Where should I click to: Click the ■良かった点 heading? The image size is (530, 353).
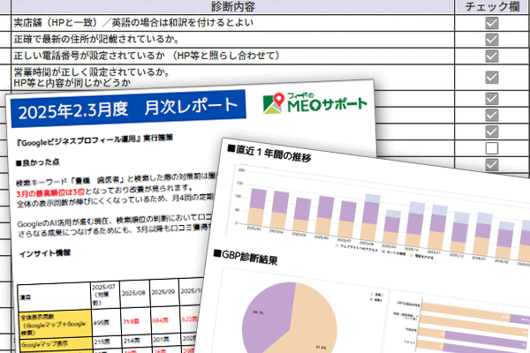pos(37,162)
